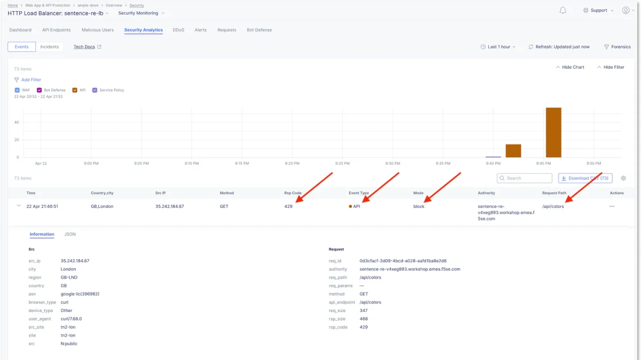Open the API Endpoints tab

click(57, 30)
